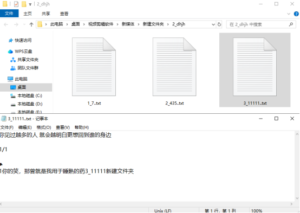The width and height of the screenshot is (300, 213).
Task: Click in the 2_dhjh search box
Action: coord(258,24)
